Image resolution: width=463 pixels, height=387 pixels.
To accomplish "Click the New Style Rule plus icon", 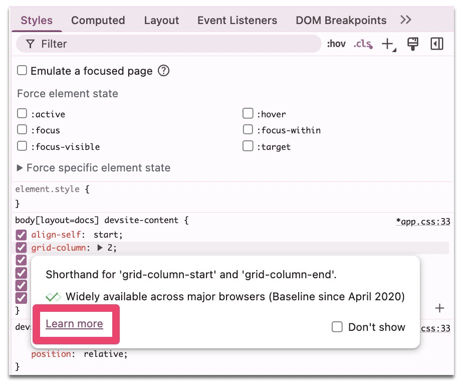I will pyautogui.click(x=387, y=44).
